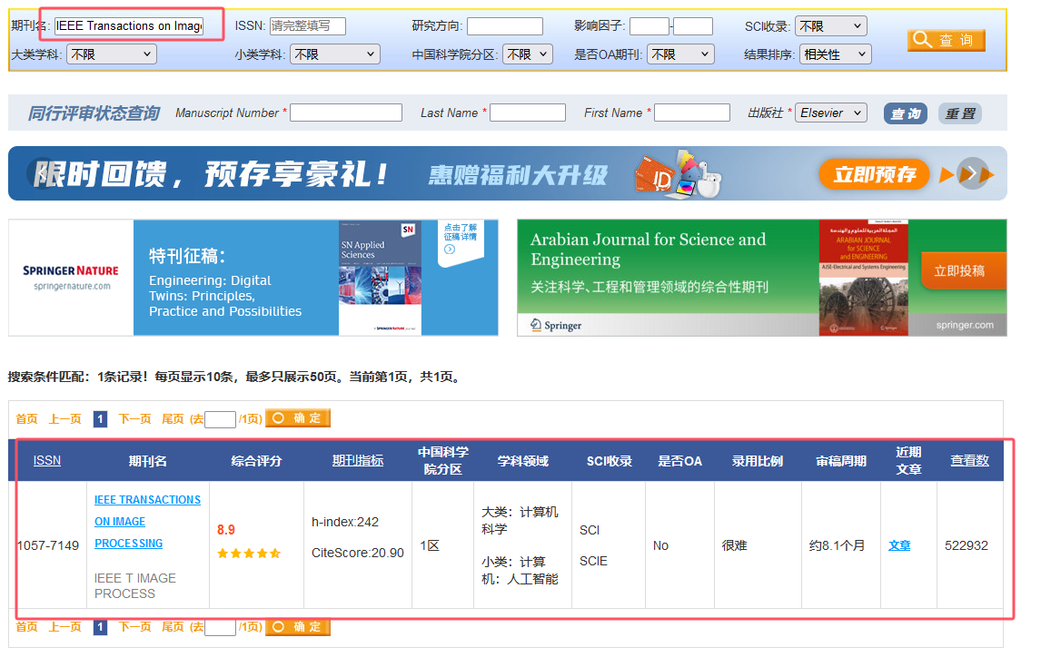Viewport: 1041px width, 657px height.
Task: Click bottom pagination 下一页 link
Action: tap(134, 626)
